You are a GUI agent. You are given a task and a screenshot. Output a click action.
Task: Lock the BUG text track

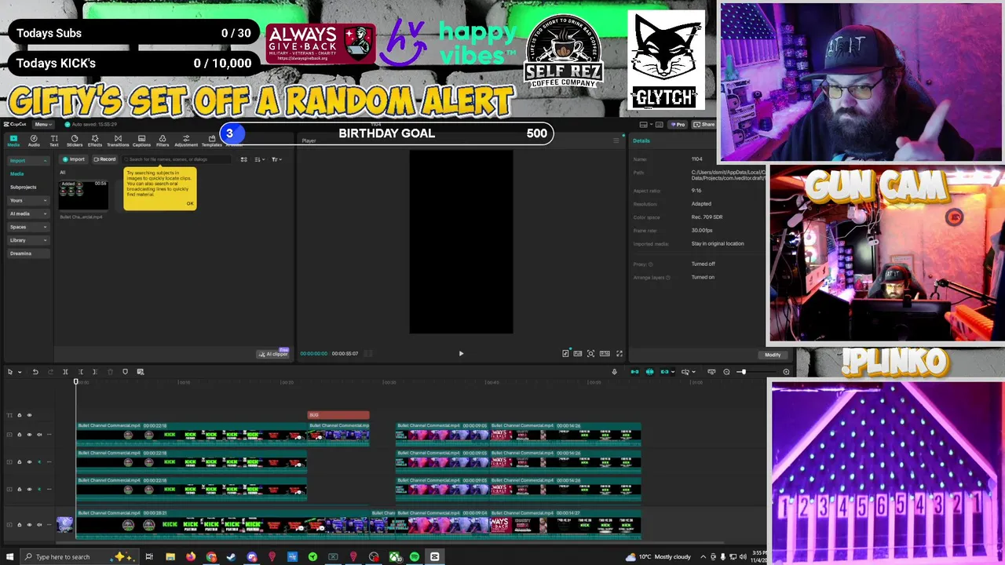point(20,415)
